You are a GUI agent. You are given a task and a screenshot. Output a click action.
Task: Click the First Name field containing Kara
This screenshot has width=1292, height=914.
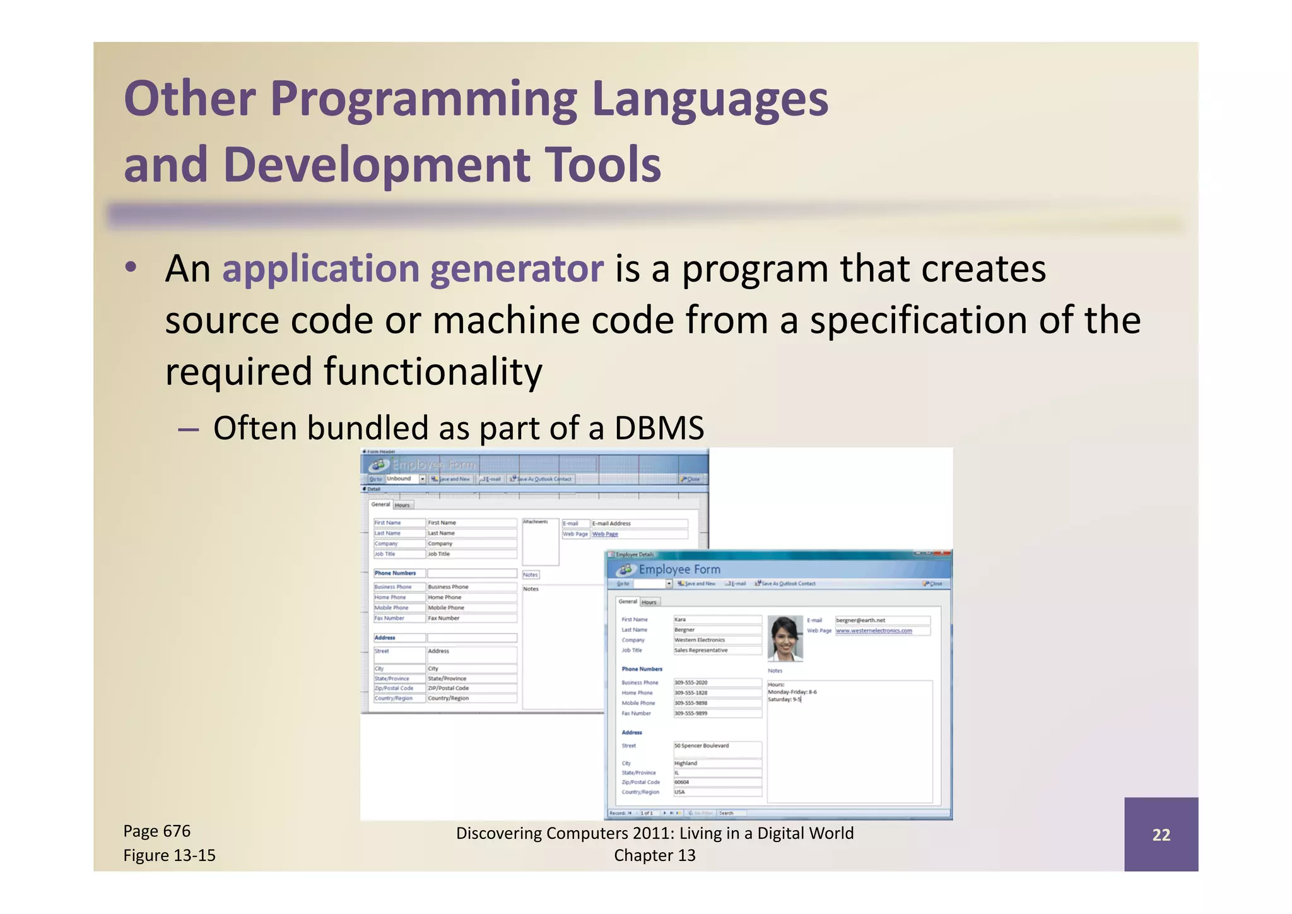click(717, 620)
